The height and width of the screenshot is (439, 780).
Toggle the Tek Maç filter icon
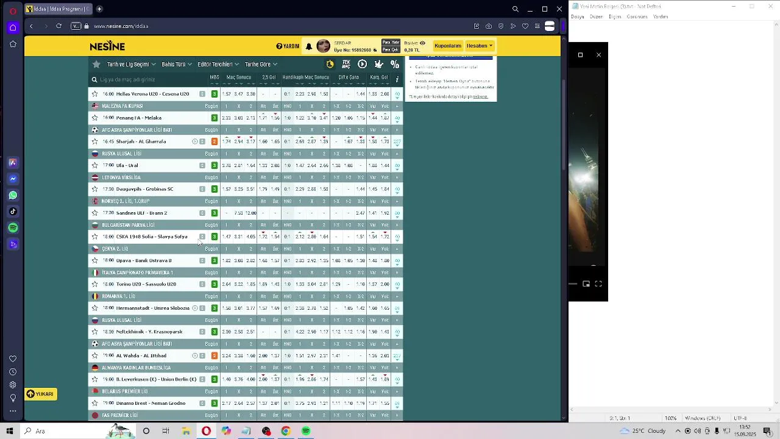click(346, 64)
